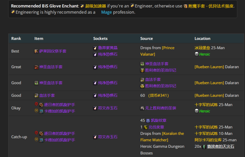Viewport: 245px width, 157px height.
Task: Click the 超级加速器 enchant icon
Action: point(82,6)
